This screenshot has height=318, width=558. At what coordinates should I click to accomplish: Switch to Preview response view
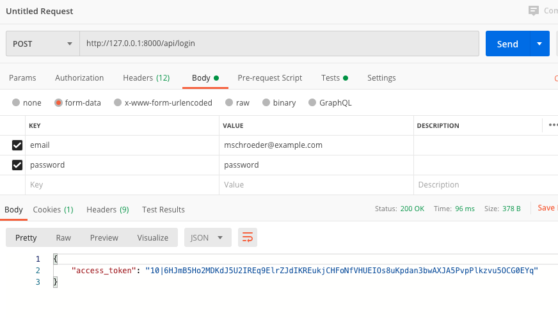pos(104,237)
